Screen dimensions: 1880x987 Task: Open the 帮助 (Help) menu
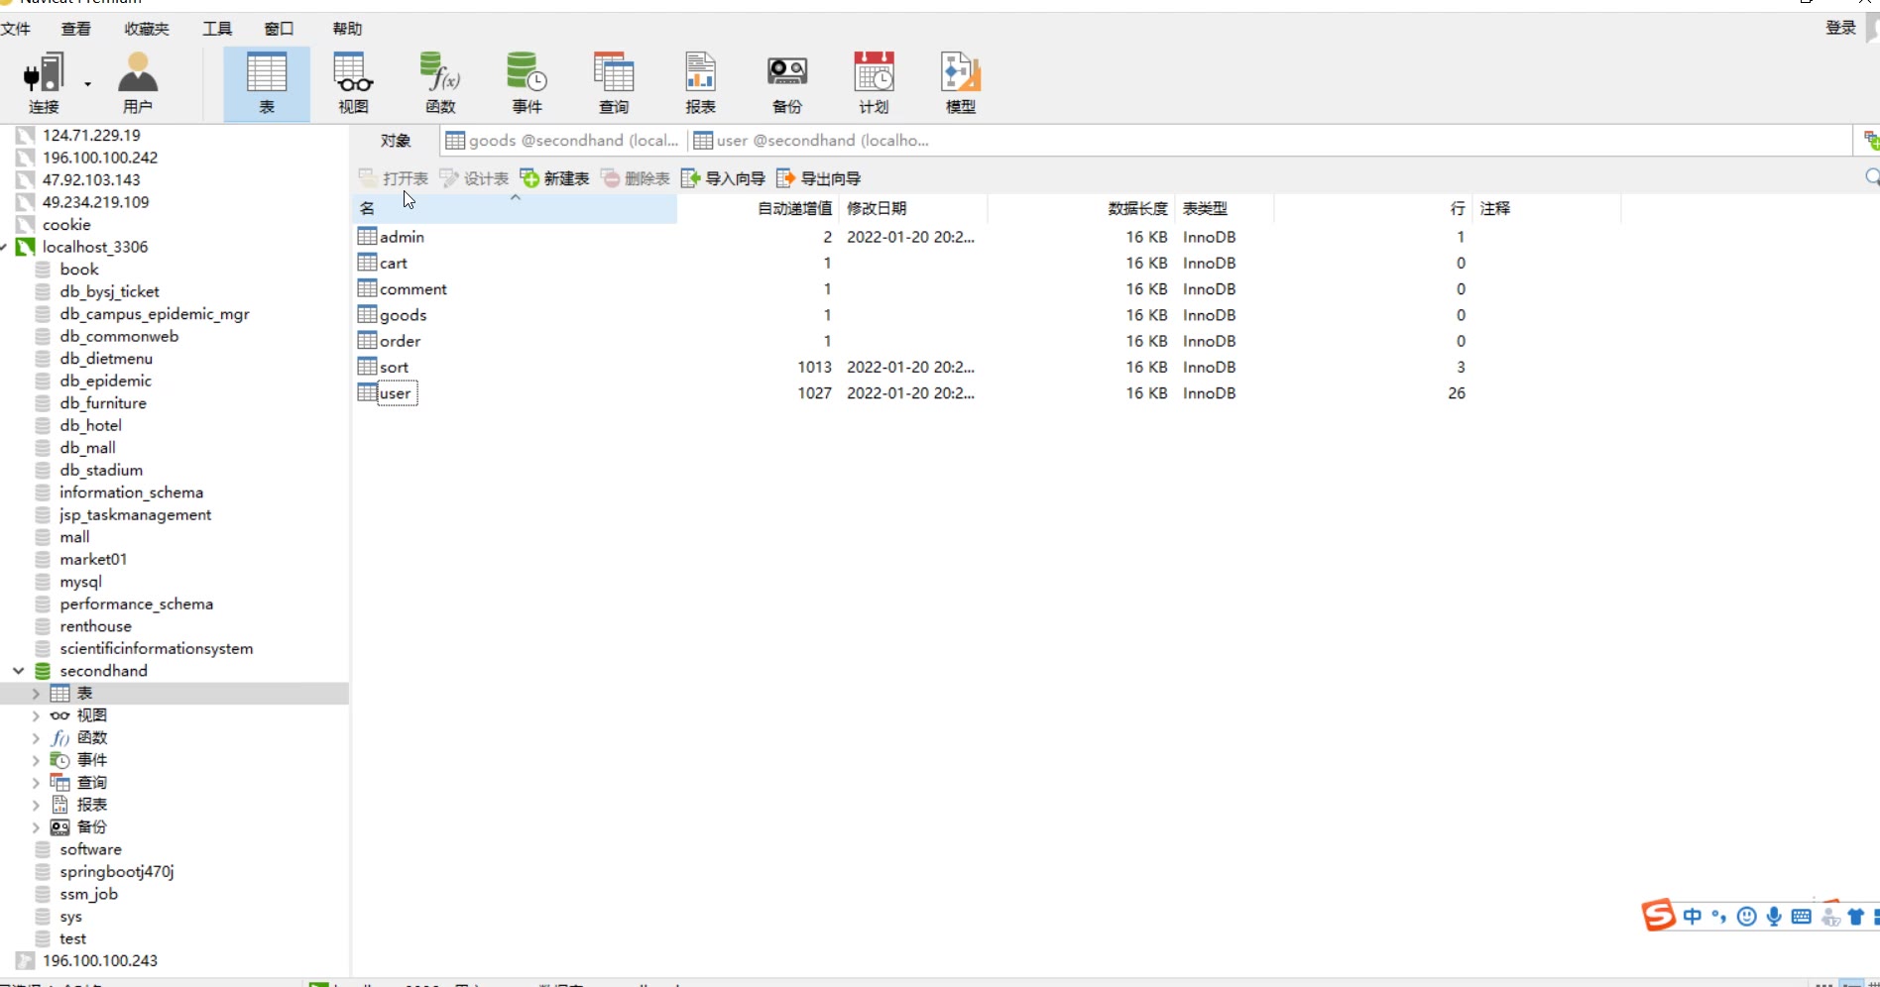click(x=347, y=29)
